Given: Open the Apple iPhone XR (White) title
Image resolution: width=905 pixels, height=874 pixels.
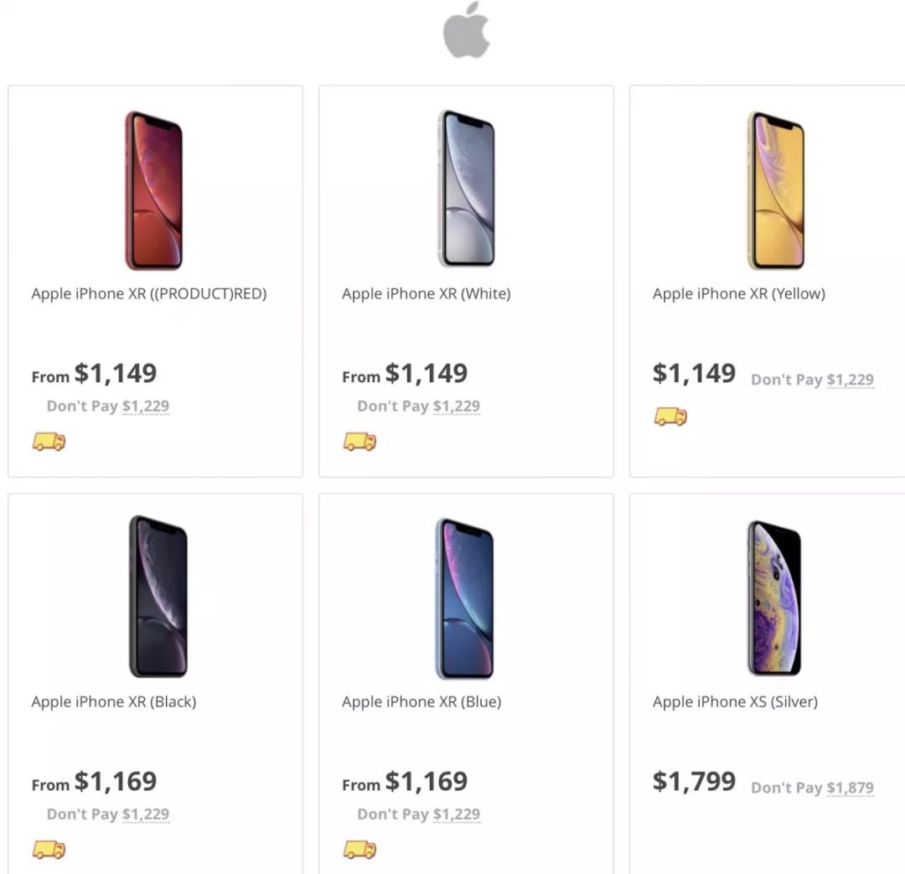Looking at the screenshot, I should coord(426,294).
